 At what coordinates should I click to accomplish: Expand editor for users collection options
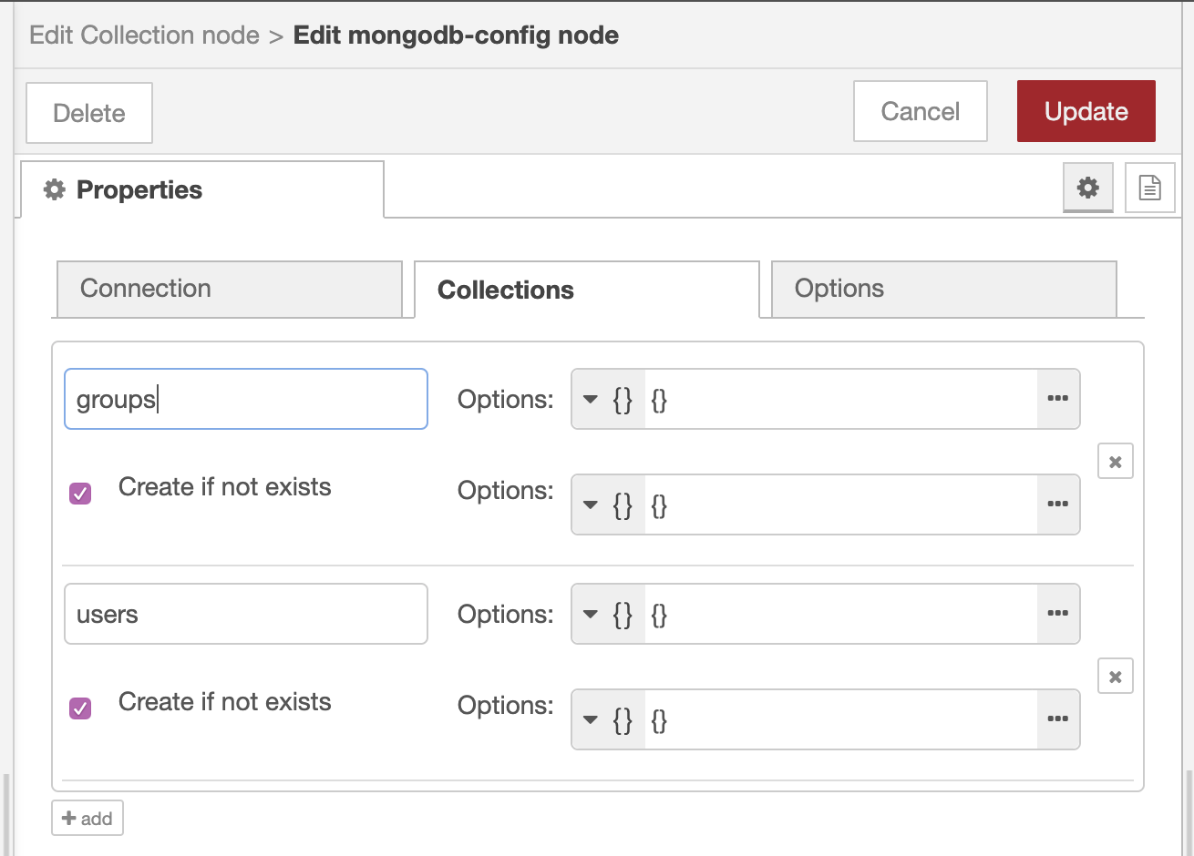point(1057,614)
